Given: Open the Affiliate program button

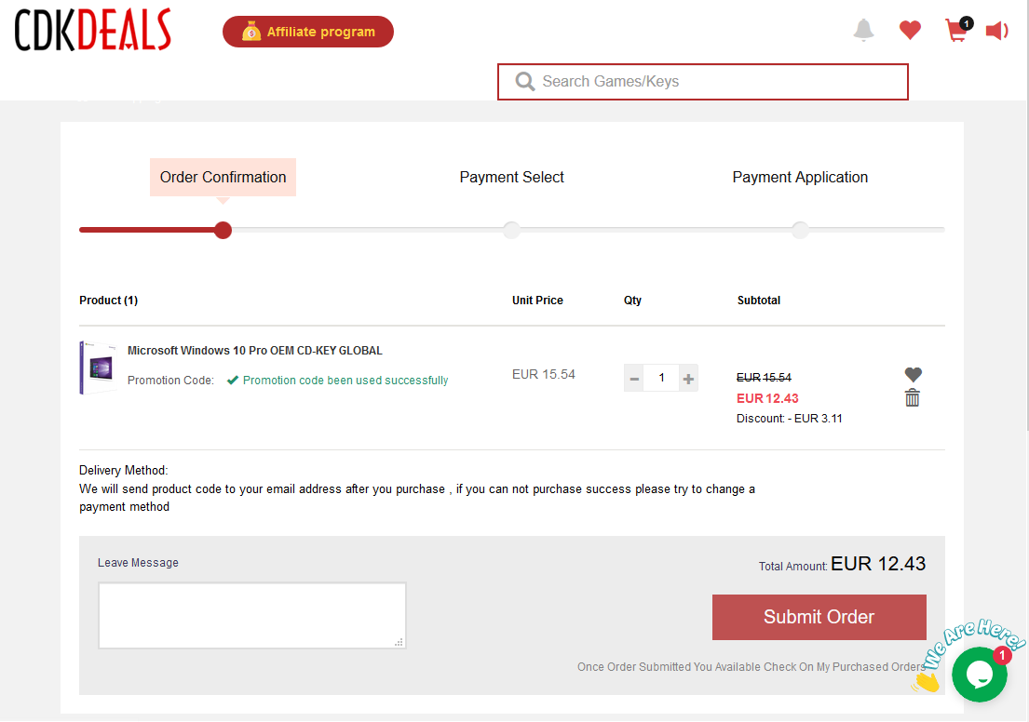Looking at the screenshot, I should [308, 32].
